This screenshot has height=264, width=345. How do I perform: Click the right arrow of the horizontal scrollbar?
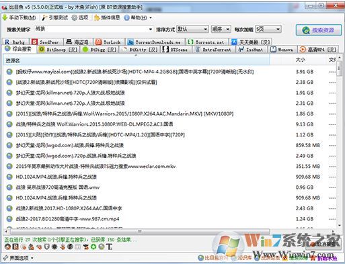pos(333,232)
